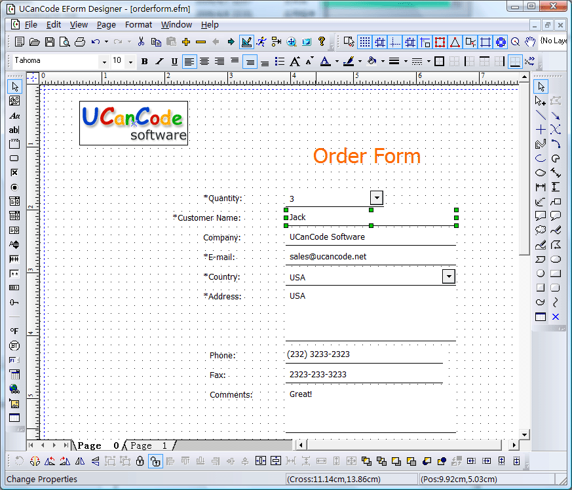572x490 pixels.
Task: Toggle underline formatting
Action: tap(174, 62)
